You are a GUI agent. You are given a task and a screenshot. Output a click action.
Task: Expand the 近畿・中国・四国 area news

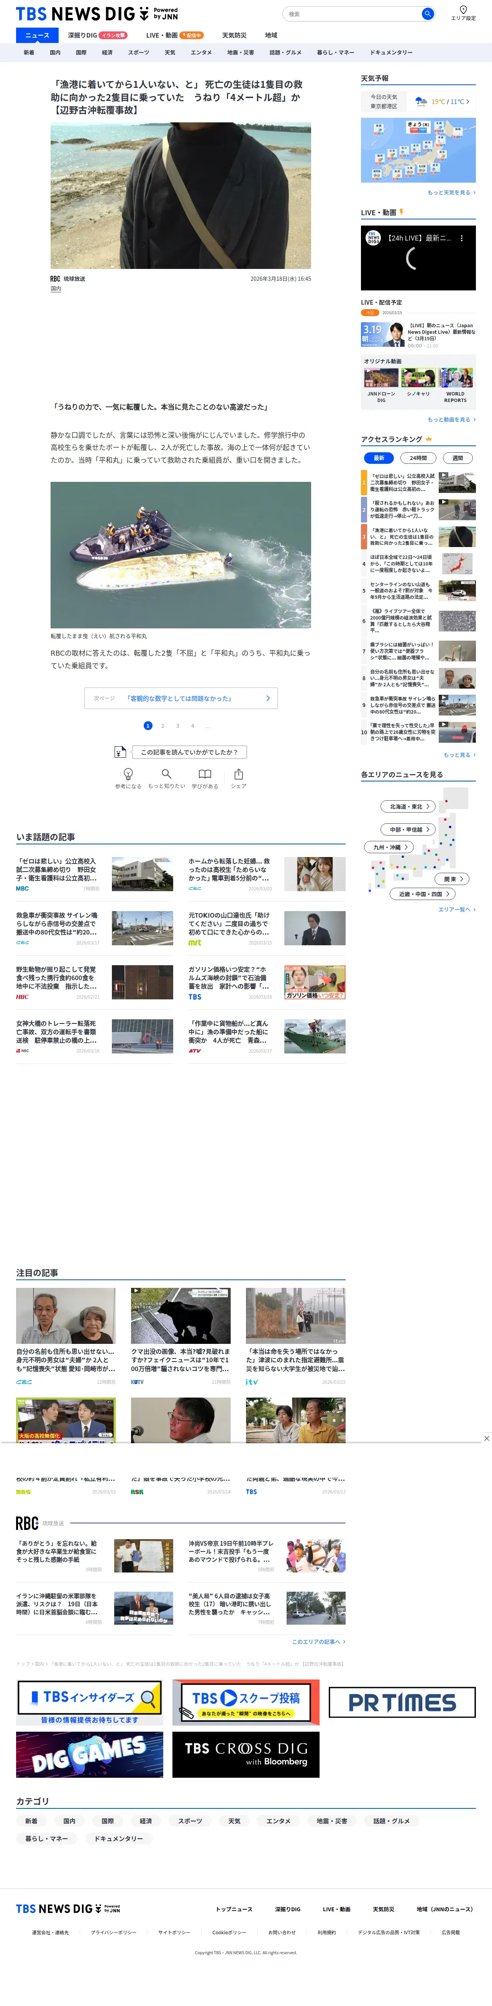coord(423,894)
